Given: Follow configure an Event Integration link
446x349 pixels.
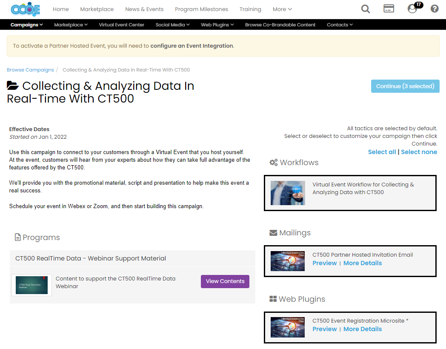Looking at the screenshot, I should (192, 46).
